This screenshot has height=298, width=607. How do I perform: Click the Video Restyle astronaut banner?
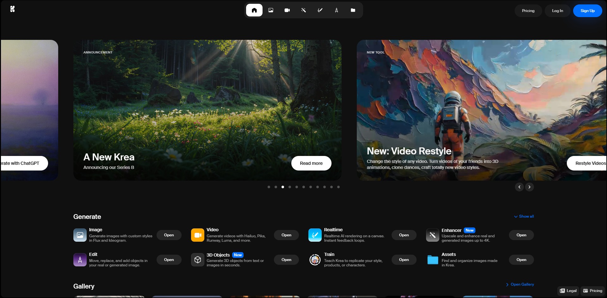point(482,110)
